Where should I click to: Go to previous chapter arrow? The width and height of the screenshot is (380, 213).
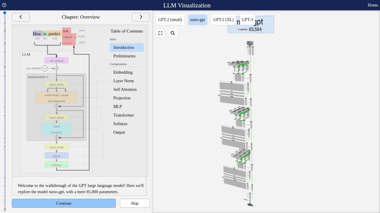coord(21,17)
